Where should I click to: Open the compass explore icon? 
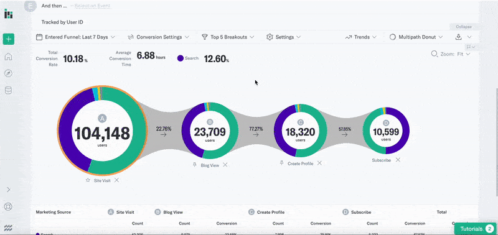9,73
